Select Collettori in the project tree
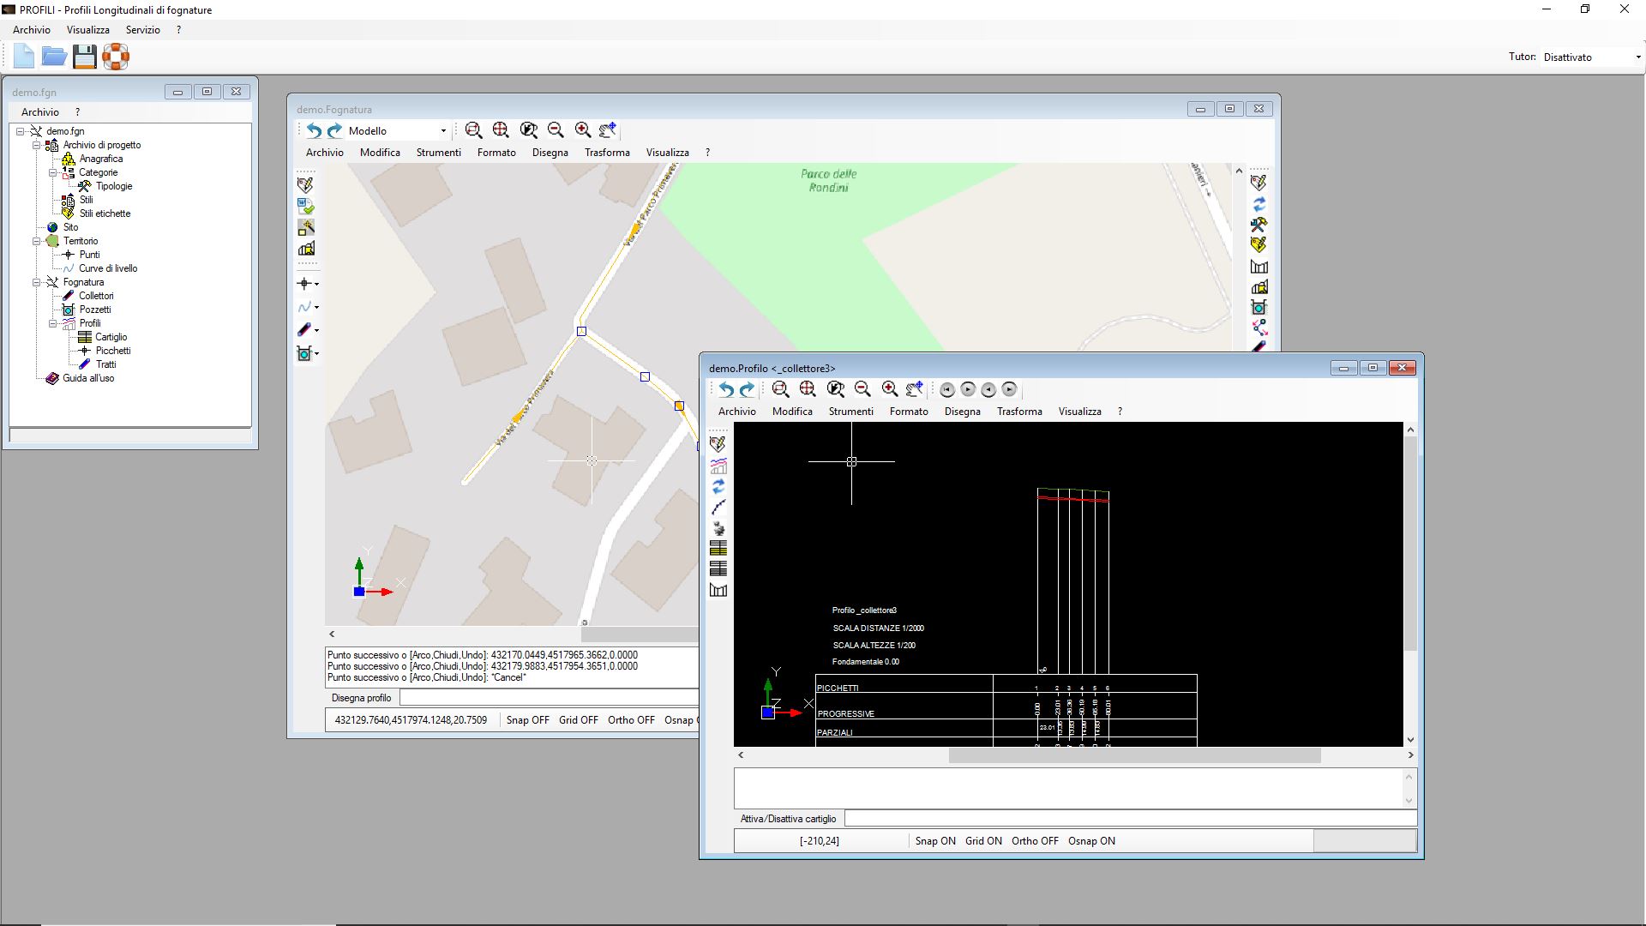This screenshot has height=926, width=1646. (x=96, y=296)
